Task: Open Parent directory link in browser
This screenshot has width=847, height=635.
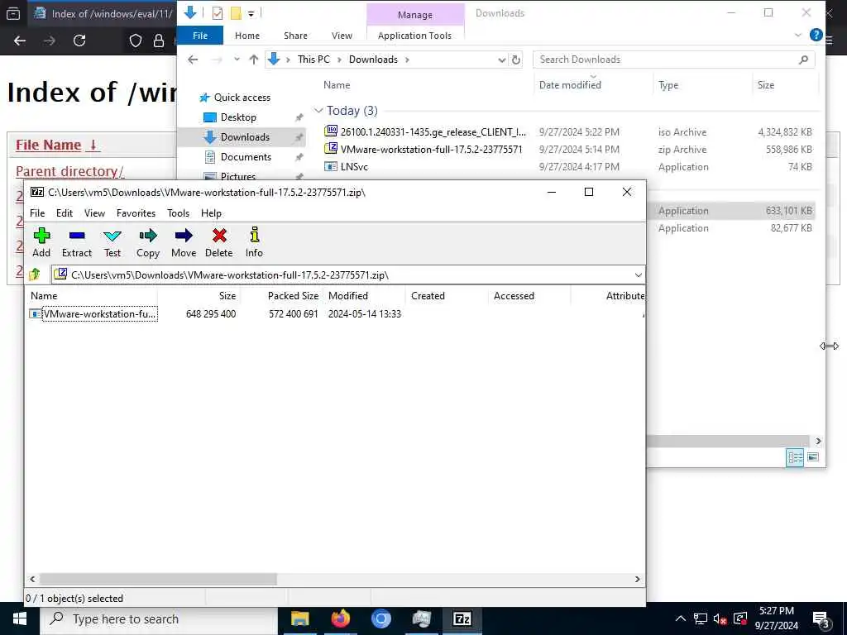Action: [x=69, y=171]
